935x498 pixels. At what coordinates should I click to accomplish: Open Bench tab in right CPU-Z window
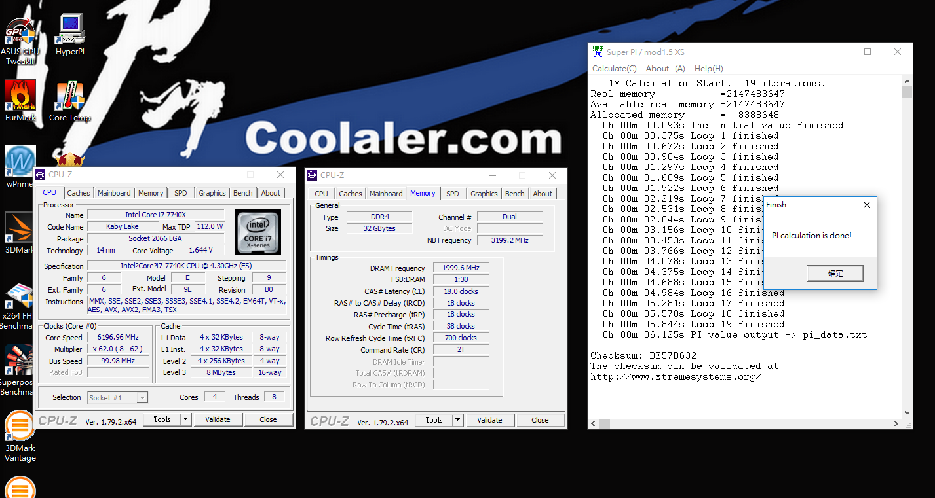[x=515, y=194]
